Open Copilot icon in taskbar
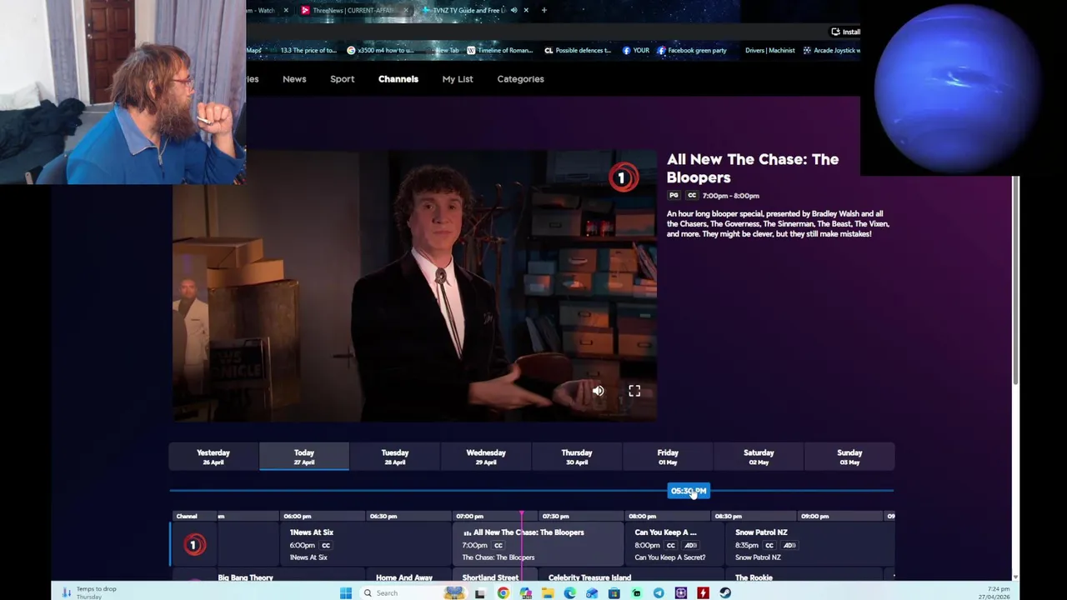Viewport: 1067px width, 600px height. tap(525, 593)
